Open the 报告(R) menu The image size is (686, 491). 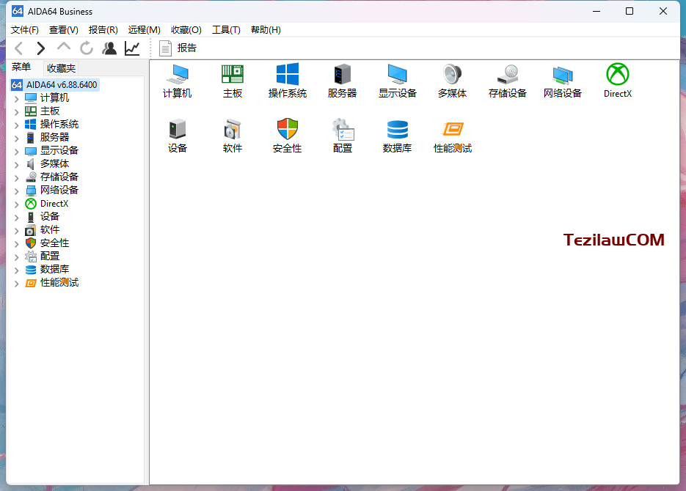(103, 30)
